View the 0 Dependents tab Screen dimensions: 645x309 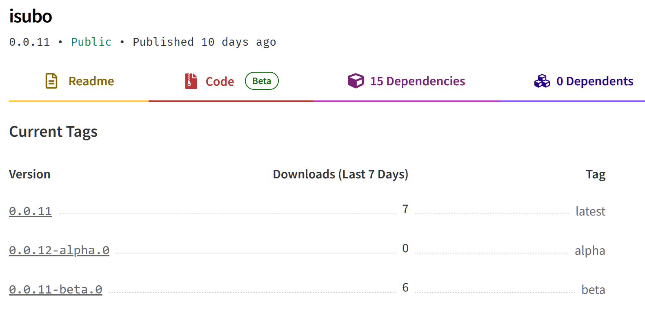595,81
